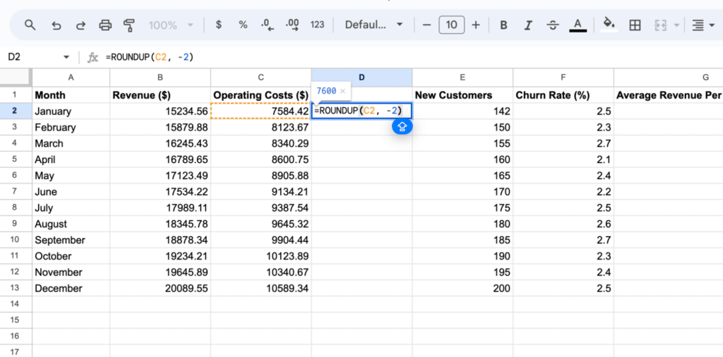Open the zoom 100% dropdown
Screen dimensions: 723x357
coord(169,25)
